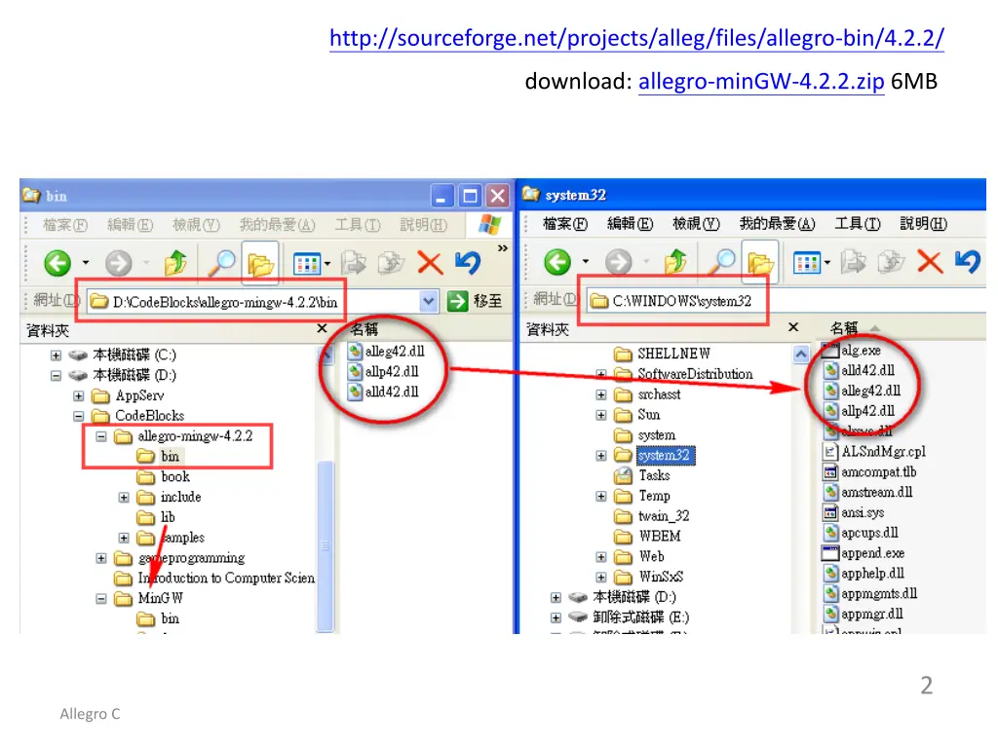Open address bar dropdown arrow in bin window
The height and width of the screenshot is (748, 998).
click(429, 302)
